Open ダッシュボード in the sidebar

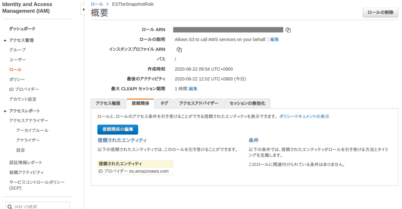click(x=22, y=29)
